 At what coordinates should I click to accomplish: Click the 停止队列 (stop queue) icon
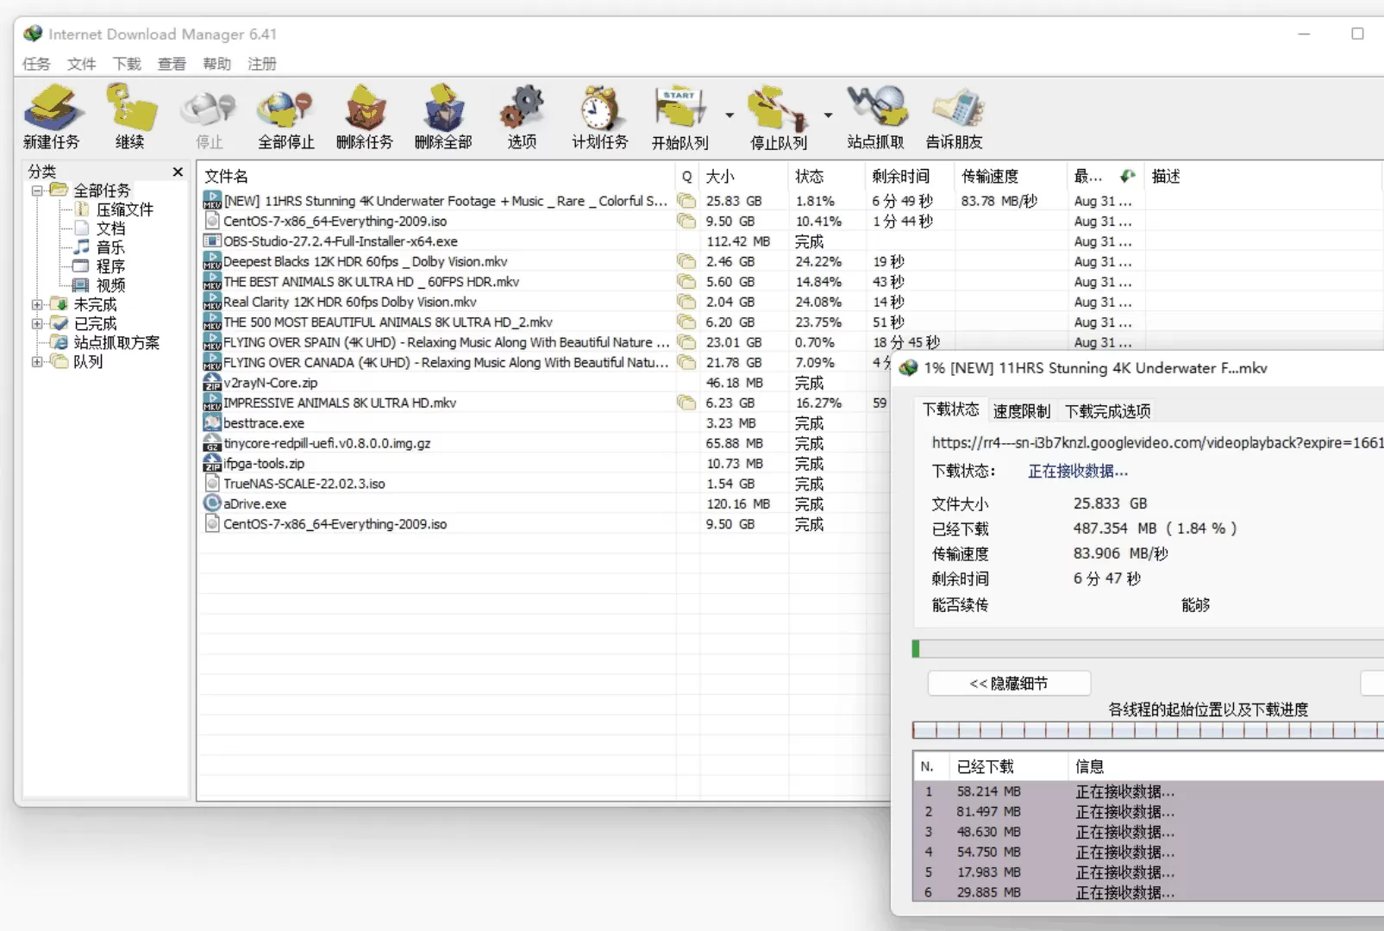(x=778, y=116)
